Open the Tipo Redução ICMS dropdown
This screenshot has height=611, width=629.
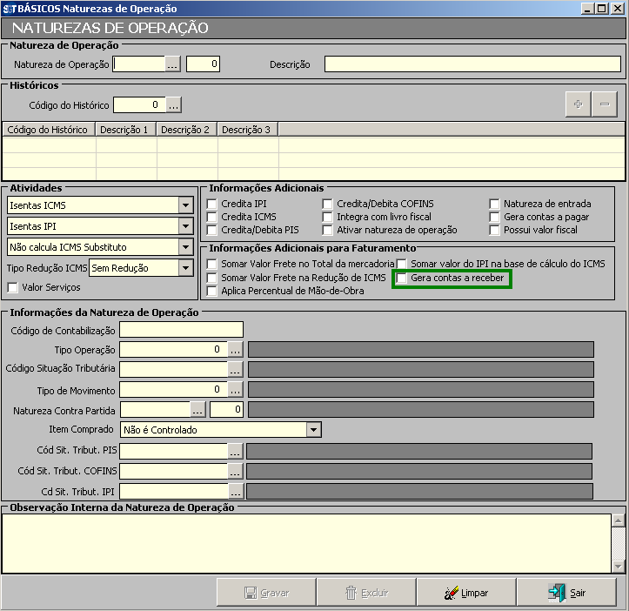coord(184,268)
